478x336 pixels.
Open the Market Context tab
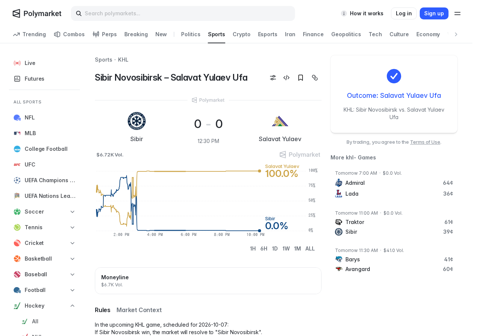point(139,310)
